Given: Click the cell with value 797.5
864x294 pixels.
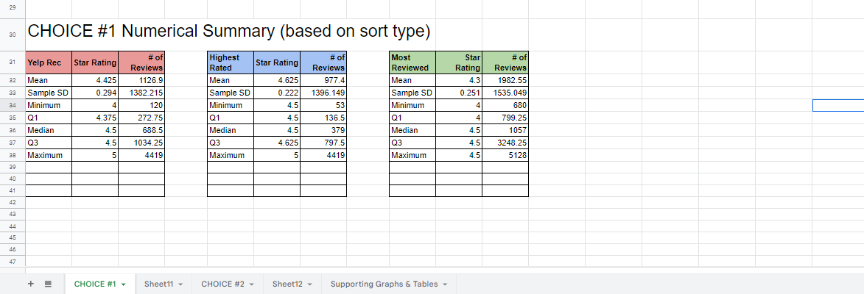Looking at the screenshot, I should point(323,143).
